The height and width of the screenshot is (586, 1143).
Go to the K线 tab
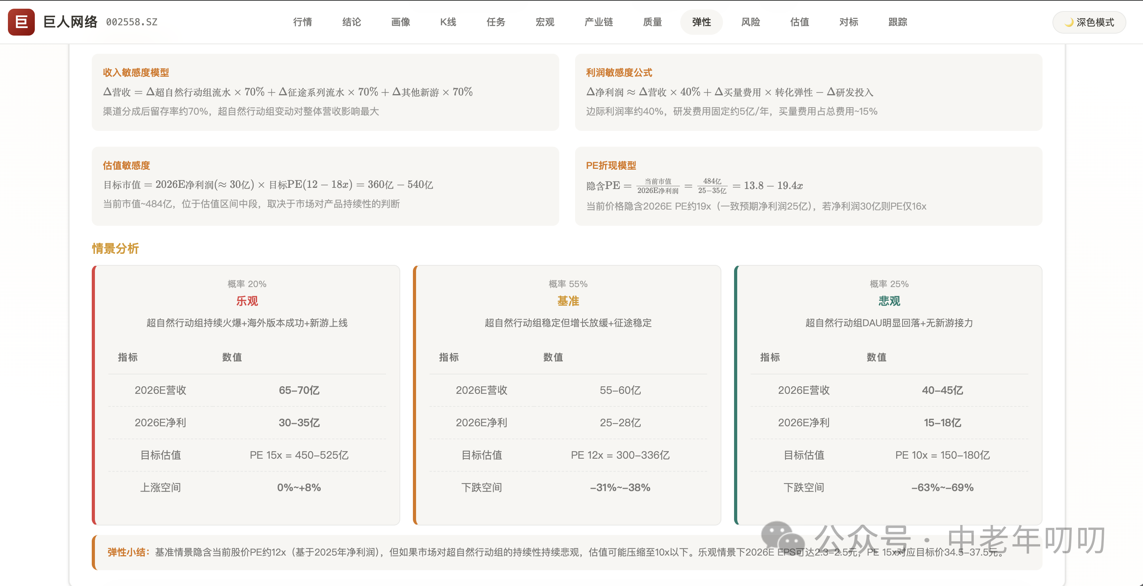pyautogui.click(x=448, y=22)
